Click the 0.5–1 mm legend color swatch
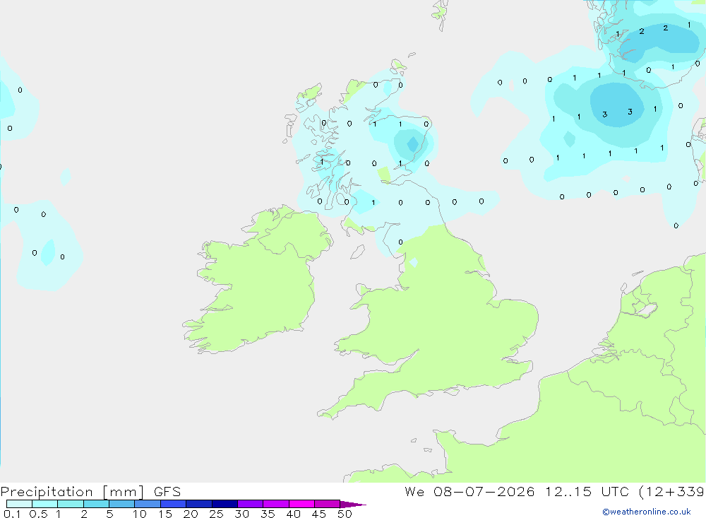This screenshot has width=706, height=518. (45, 504)
